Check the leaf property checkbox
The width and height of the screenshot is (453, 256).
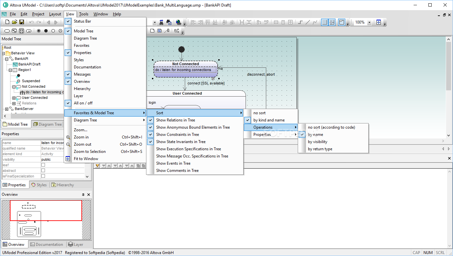pyautogui.click(x=43, y=165)
